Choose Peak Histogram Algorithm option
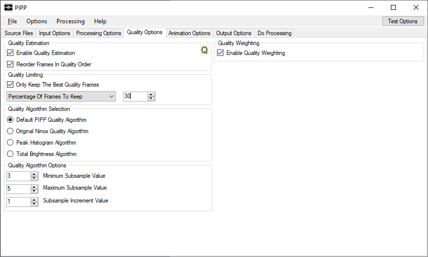 click(x=10, y=143)
